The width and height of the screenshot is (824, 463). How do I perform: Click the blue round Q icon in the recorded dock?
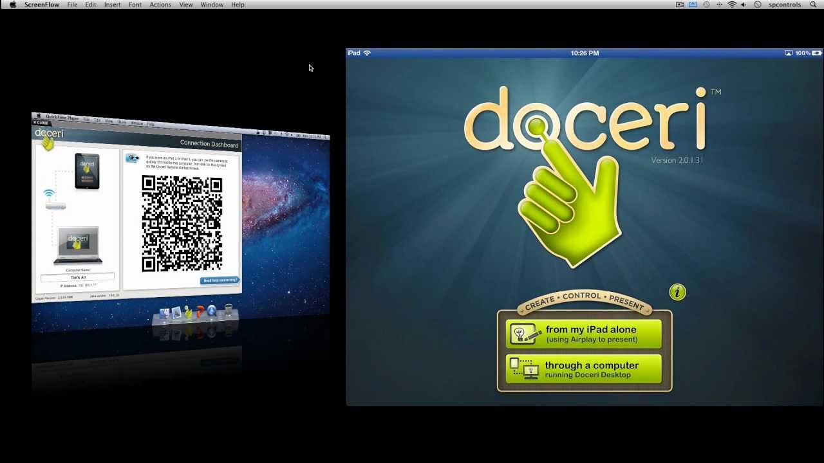tap(211, 312)
